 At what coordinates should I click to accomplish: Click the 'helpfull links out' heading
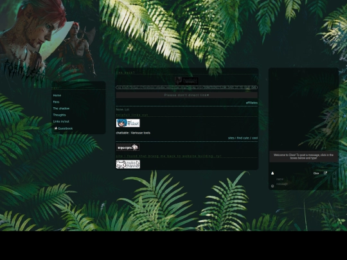tap(132, 115)
